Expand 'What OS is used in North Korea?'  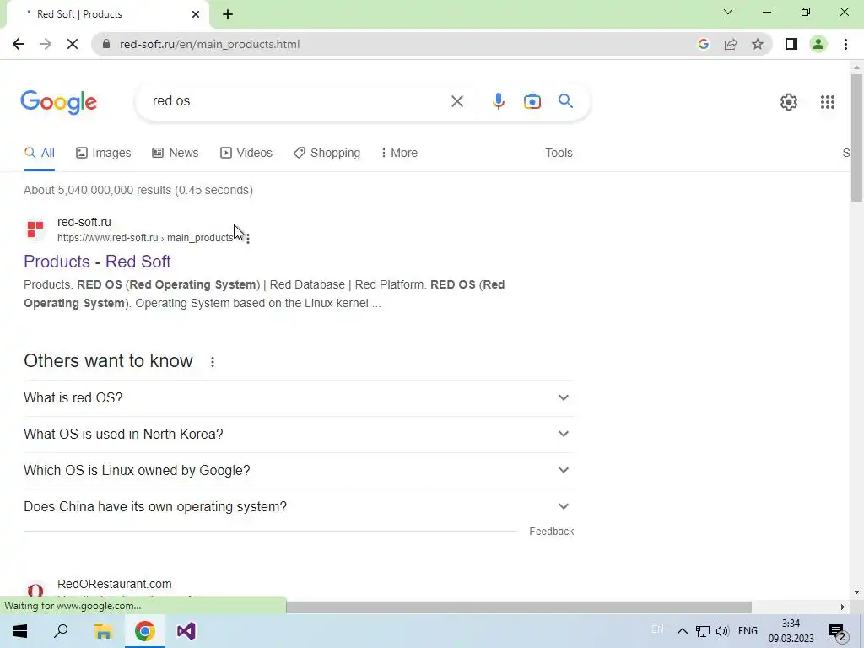point(299,435)
